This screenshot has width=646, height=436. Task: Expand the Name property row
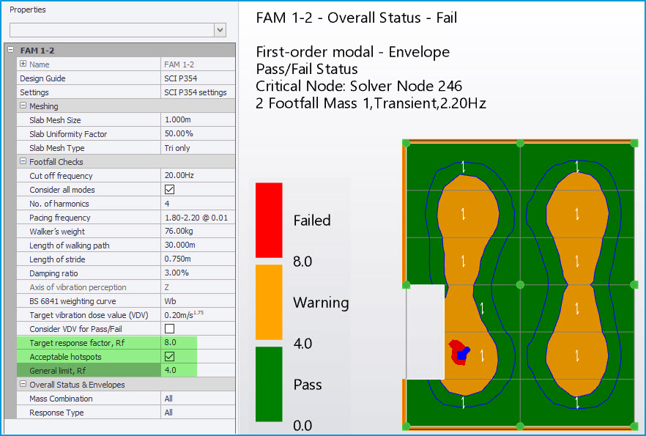click(x=23, y=64)
